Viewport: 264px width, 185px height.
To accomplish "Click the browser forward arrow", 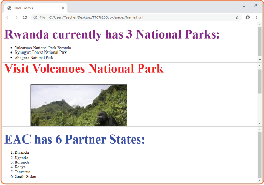I will (16, 17).
